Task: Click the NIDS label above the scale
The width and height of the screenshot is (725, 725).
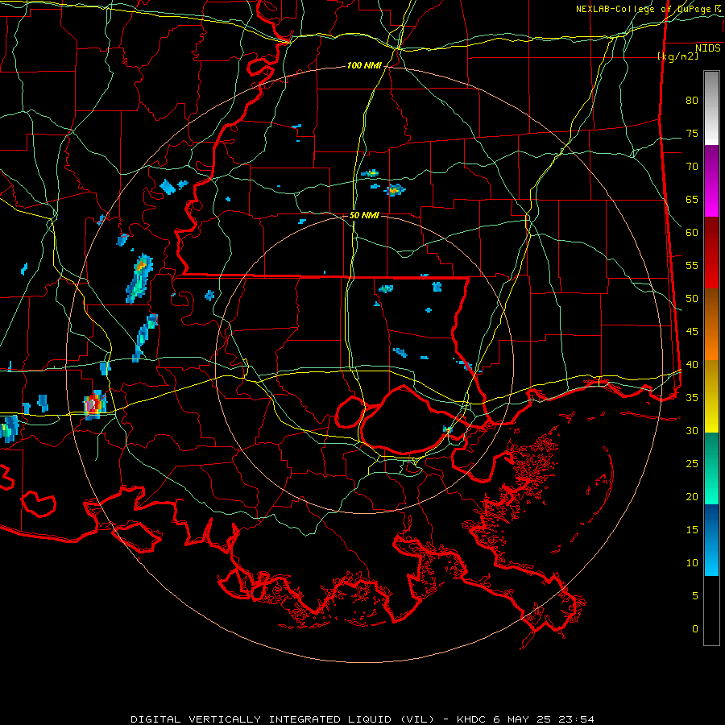Action: [x=707, y=48]
